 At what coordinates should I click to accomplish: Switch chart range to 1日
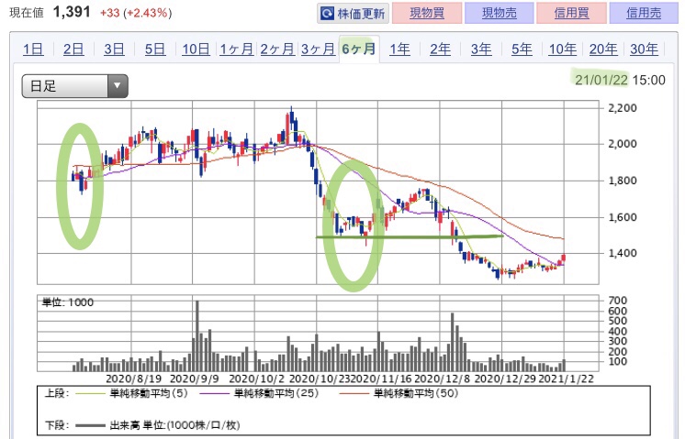click(x=33, y=49)
